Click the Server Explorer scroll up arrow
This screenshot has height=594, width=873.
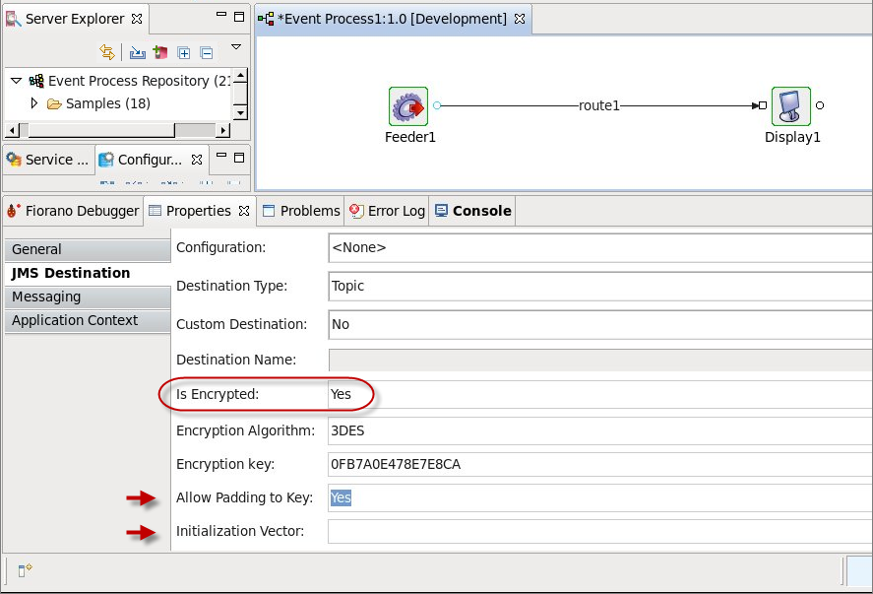(x=240, y=75)
